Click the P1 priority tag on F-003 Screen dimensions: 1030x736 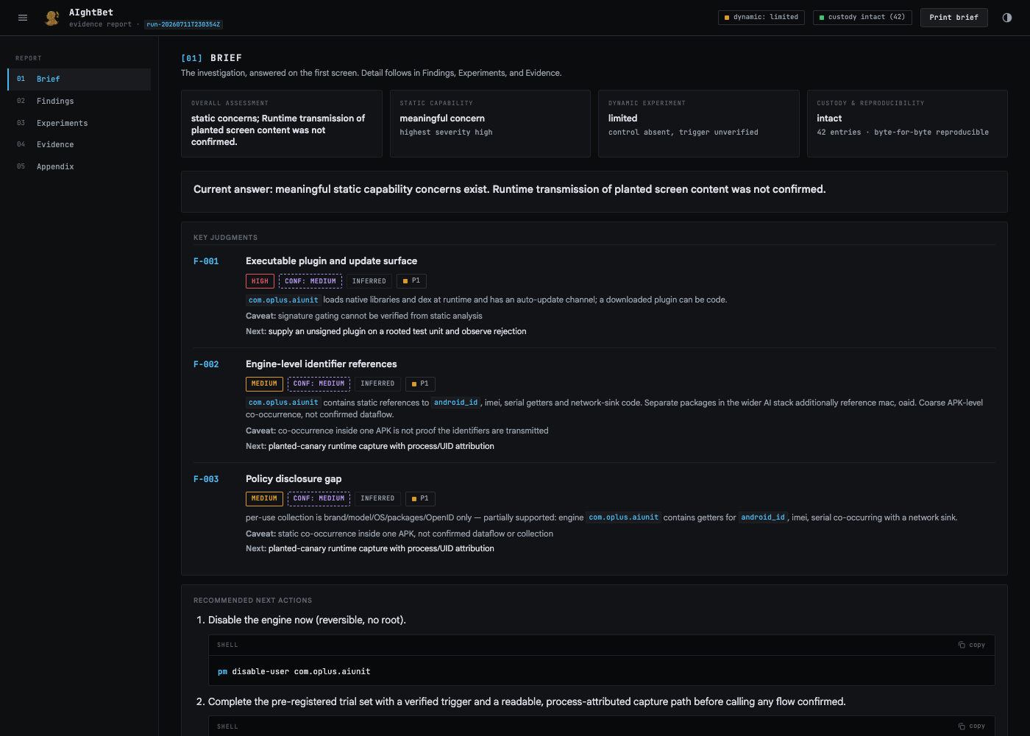420,499
